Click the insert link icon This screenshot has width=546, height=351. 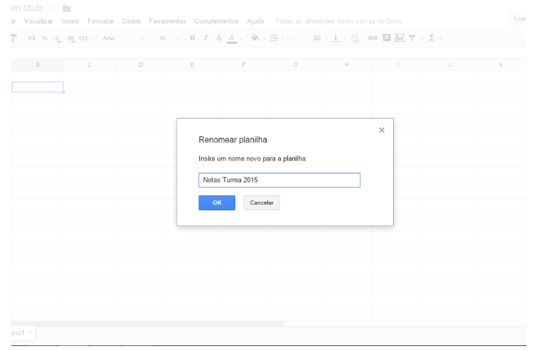(x=372, y=38)
